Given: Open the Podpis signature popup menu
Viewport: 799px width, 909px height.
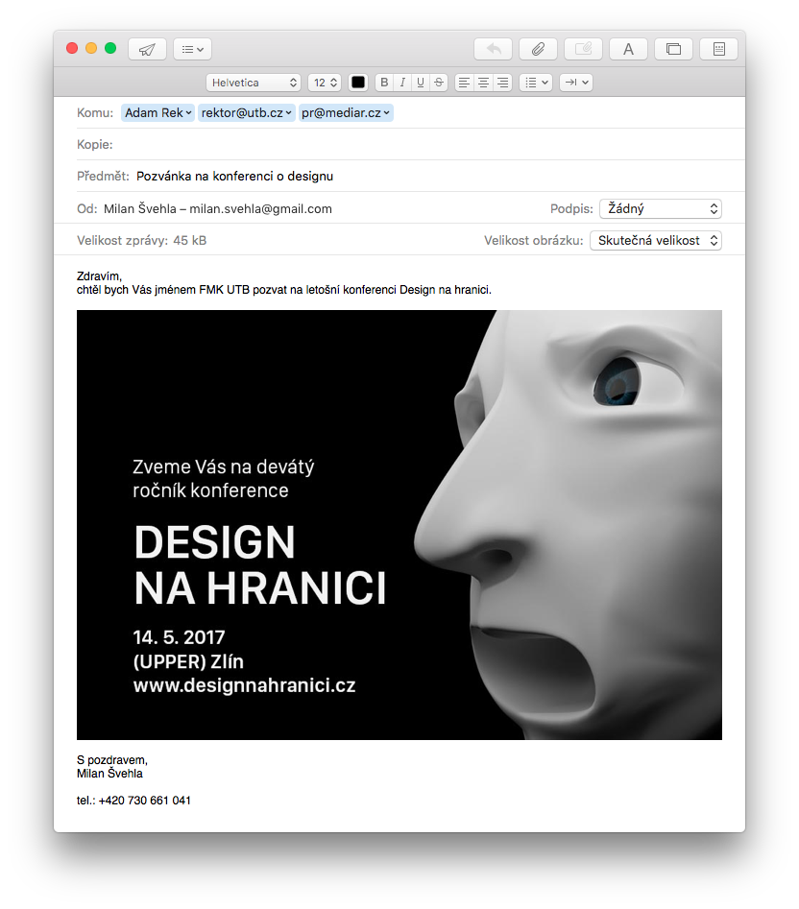Looking at the screenshot, I should coord(660,208).
